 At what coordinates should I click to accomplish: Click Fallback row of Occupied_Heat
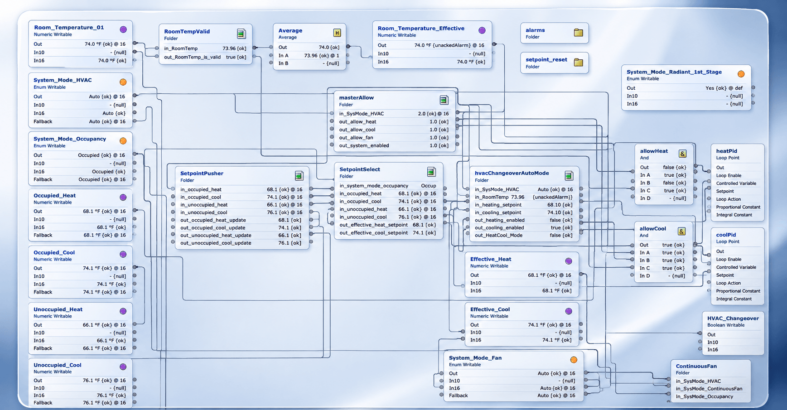[x=80, y=235]
